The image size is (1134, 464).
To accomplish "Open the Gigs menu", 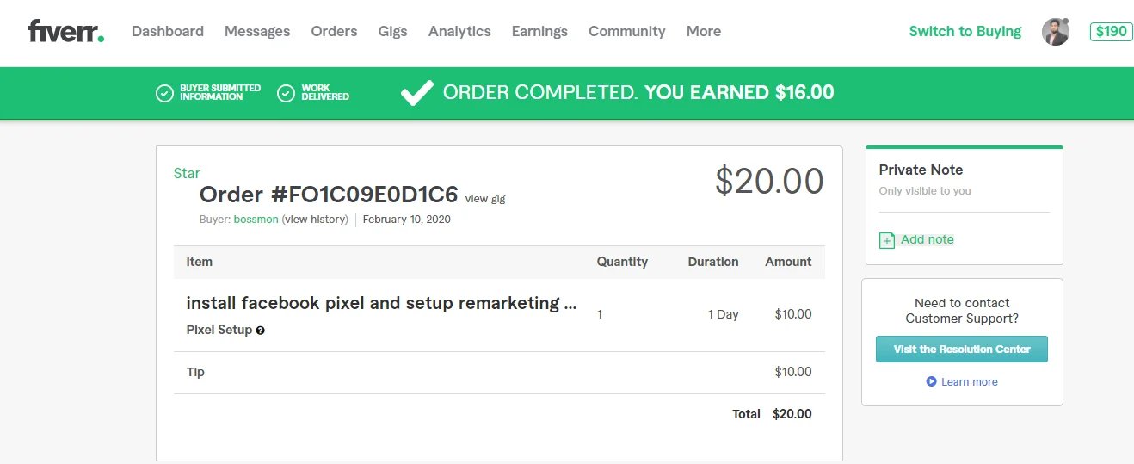I will point(392,32).
